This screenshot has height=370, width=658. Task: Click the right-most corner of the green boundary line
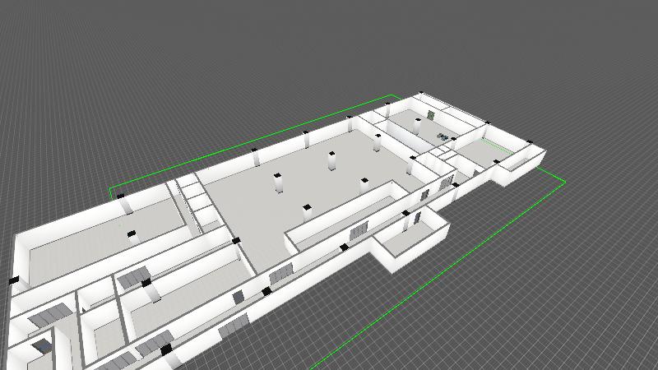pos(565,181)
